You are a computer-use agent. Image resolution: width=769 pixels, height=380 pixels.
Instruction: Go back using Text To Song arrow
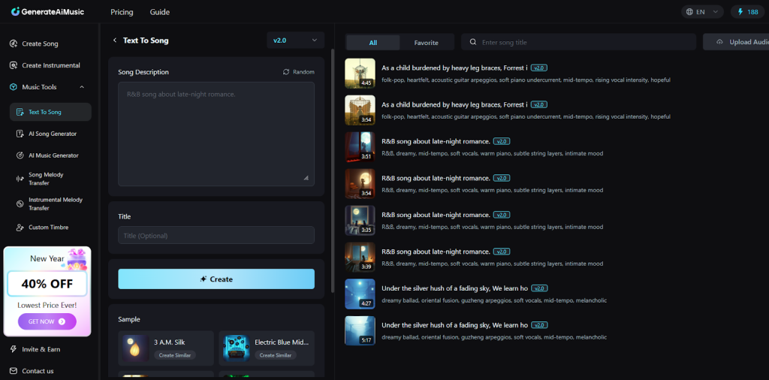pyautogui.click(x=115, y=41)
